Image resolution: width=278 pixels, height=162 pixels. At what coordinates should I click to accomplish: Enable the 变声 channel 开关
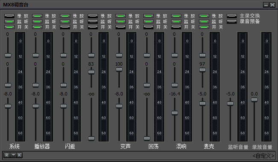121,27
